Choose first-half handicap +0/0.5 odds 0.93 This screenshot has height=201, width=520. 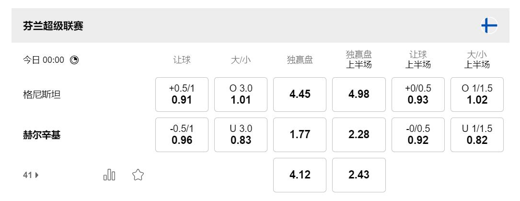tap(417, 95)
